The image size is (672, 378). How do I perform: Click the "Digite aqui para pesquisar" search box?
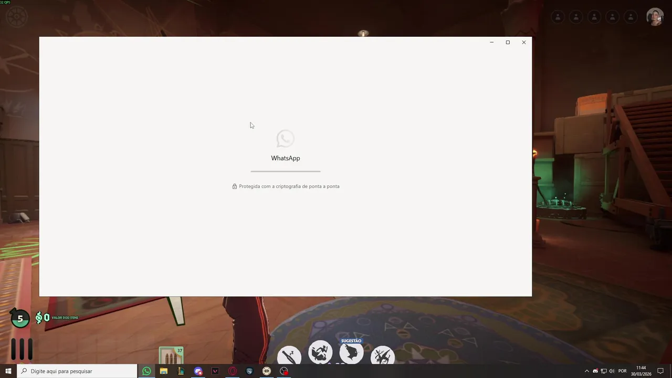point(77,371)
